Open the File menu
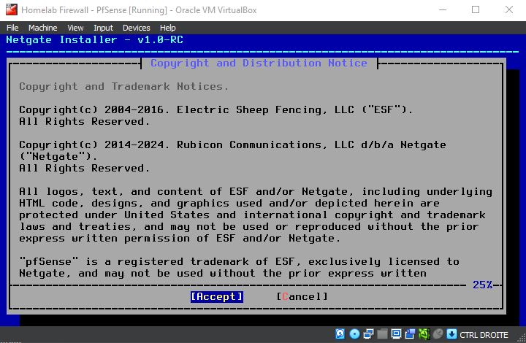The height and width of the screenshot is (343, 526). (x=12, y=28)
